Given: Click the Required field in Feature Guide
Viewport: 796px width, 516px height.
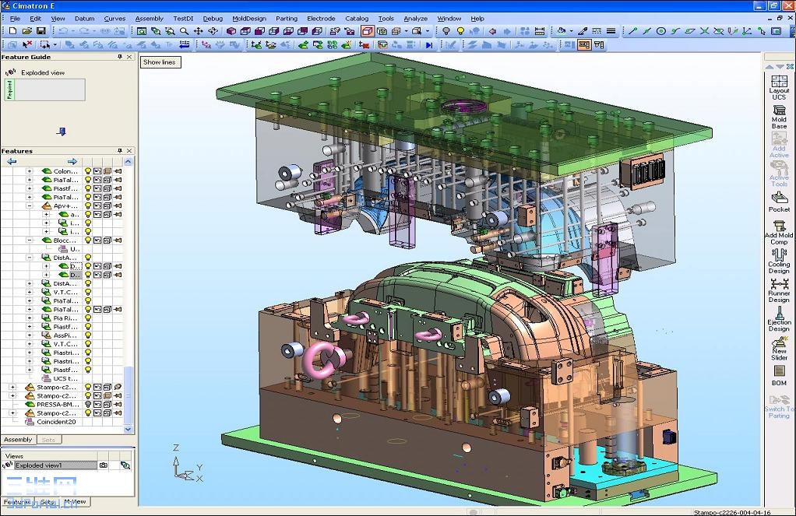Looking at the screenshot, I should 44,90.
